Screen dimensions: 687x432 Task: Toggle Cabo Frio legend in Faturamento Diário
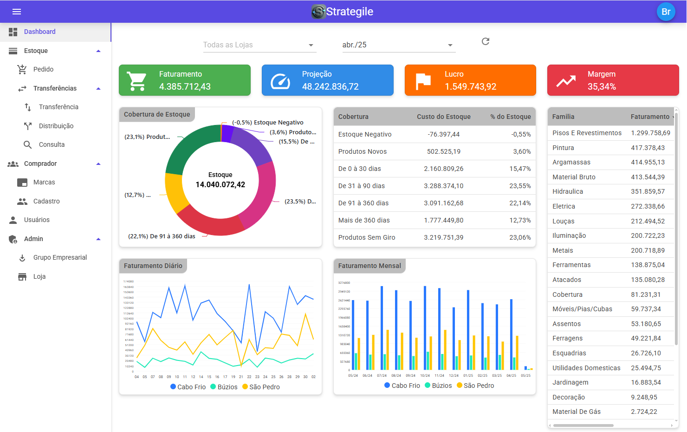(x=188, y=387)
